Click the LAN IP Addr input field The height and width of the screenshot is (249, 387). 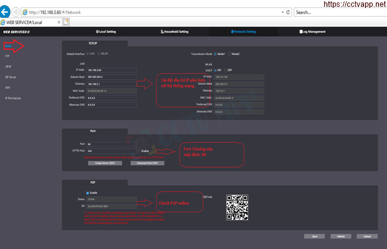(x=111, y=70)
